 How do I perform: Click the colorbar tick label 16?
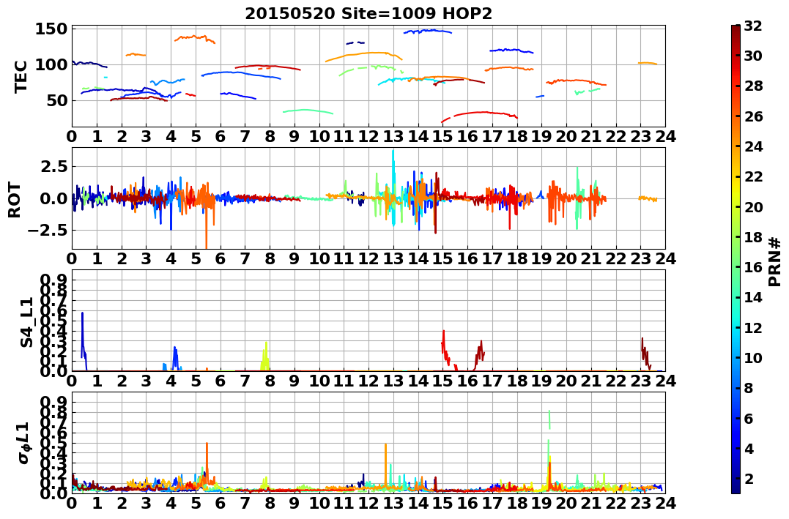pos(753,267)
